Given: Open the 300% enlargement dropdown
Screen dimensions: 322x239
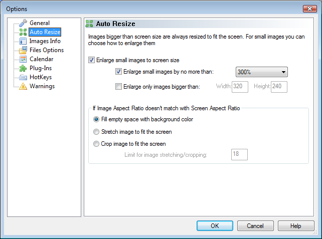Looking at the screenshot, I should (x=262, y=72).
